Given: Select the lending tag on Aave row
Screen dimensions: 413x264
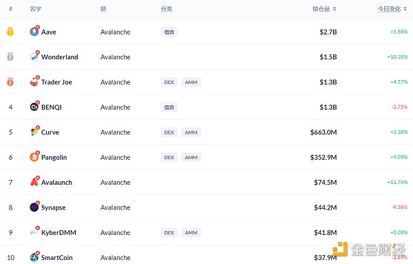Looking at the screenshot, I should pyautogui.click(x=169, y=32).
